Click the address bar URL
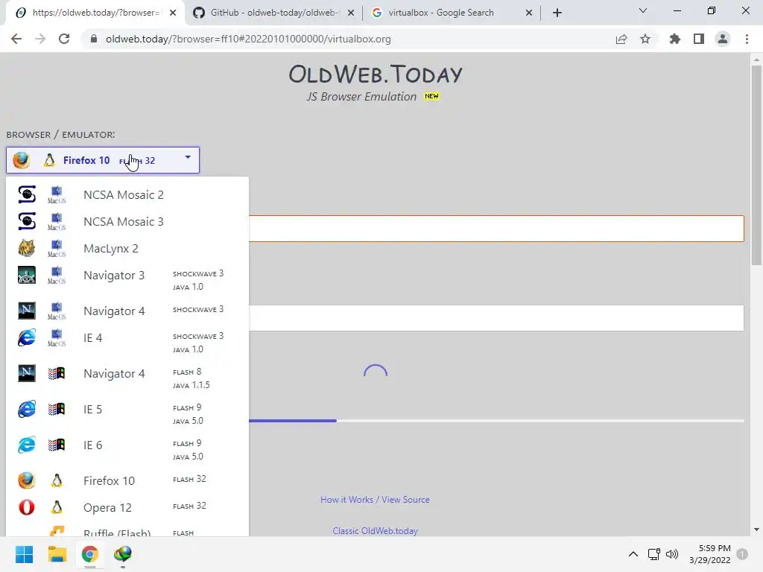Viewport: 763px width, 572px height. (x=248, y=39)
